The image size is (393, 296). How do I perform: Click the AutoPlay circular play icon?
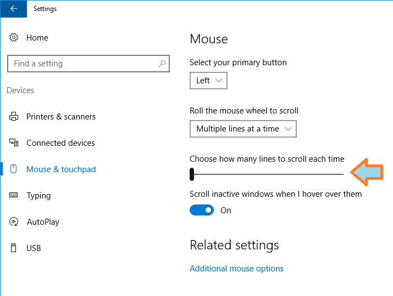[14, 222]
